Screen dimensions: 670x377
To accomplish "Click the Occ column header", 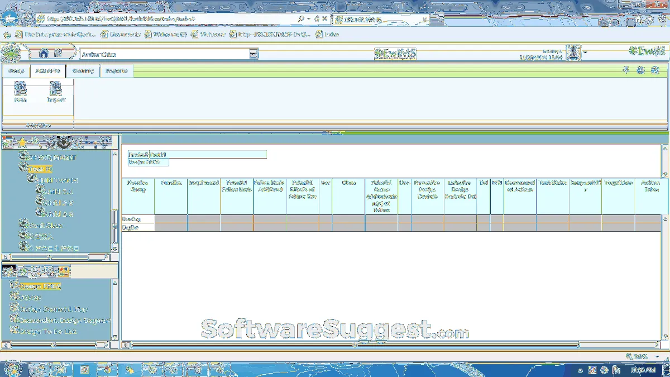I will (x=405, y=196).
